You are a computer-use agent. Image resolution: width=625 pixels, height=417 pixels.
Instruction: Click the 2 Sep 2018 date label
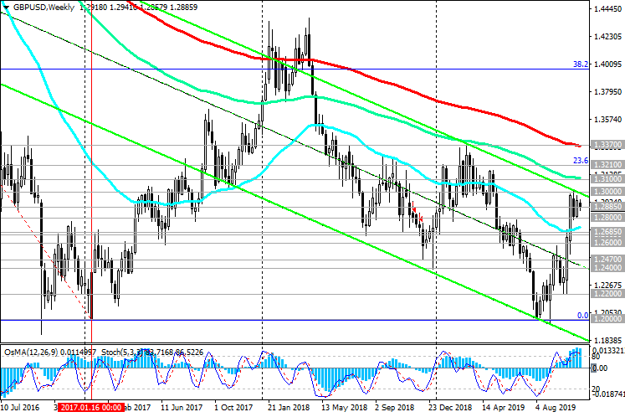pos(395,408)
